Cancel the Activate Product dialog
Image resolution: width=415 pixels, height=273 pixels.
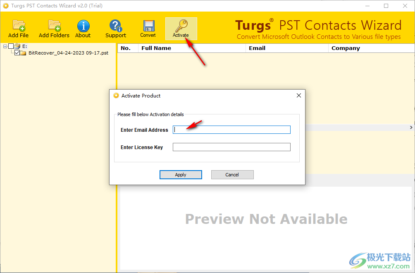pyautogui.click(x=232, y=175)
